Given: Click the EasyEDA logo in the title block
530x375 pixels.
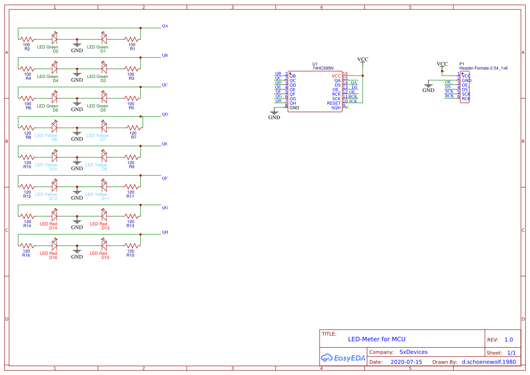Looking at the screenshot, I should coord(343,358).
